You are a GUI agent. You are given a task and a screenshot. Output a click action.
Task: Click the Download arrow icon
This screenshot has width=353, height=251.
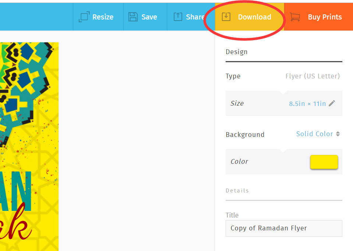point(226,17)
